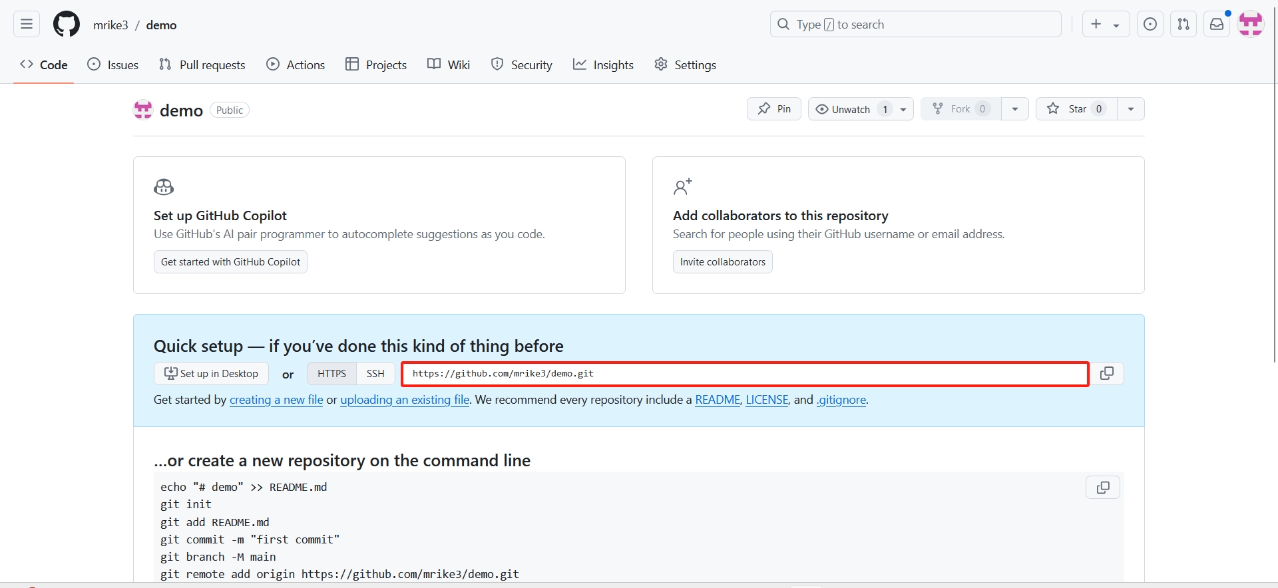
Task: Click the page vertical scrollbar
Action: (x=1274, y=200)
